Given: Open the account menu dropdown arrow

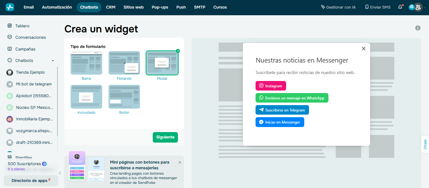Looking at the screenshot, I should (425, 8).
